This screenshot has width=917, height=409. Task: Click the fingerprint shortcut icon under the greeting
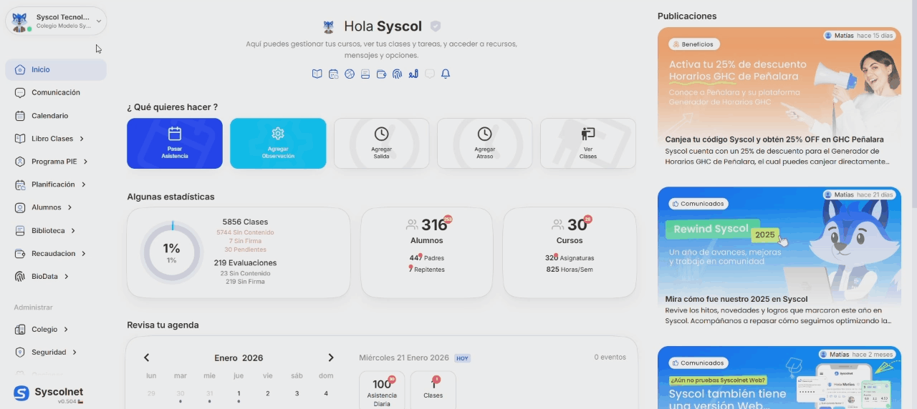[397, 74]
